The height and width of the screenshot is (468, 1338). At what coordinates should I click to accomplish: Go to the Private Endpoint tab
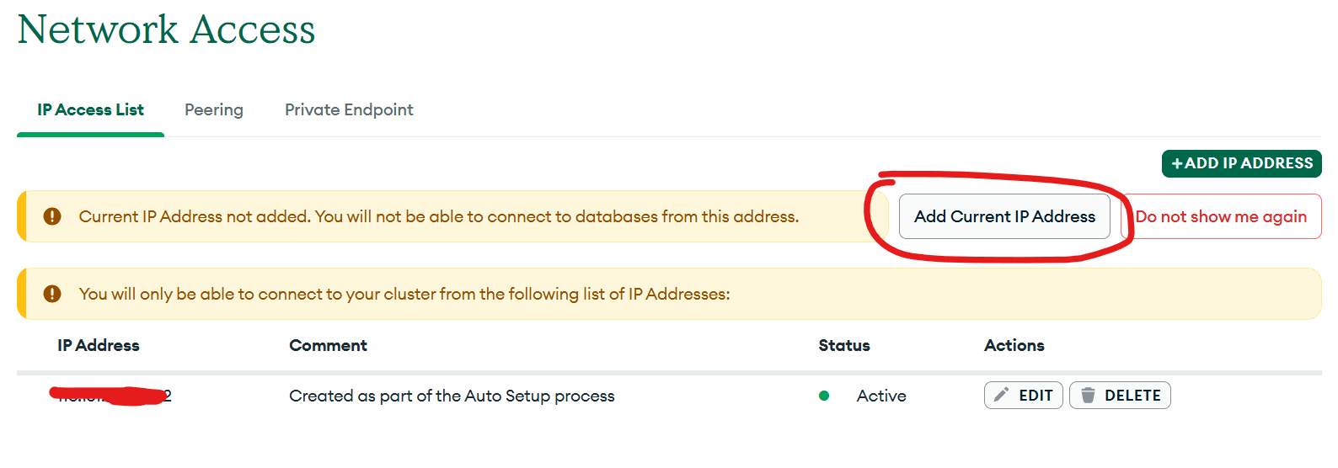349,110
